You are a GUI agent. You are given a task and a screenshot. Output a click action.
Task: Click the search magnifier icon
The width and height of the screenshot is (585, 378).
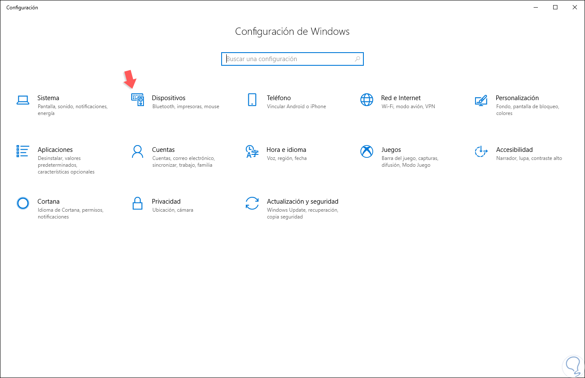coord(357,59)
